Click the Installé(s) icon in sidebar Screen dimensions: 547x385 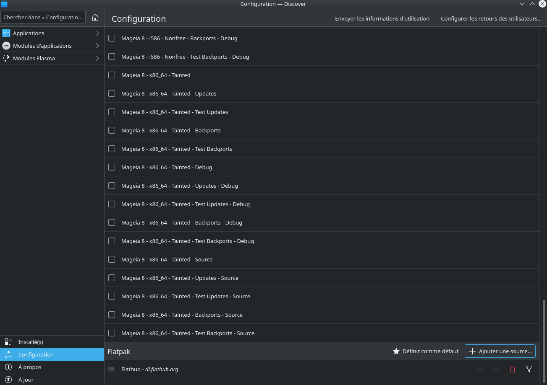point(8,342)
